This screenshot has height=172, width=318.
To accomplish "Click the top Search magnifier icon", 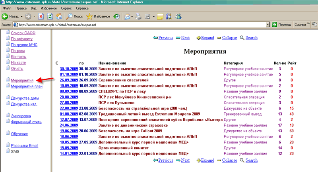I will [x=242, y=38].
